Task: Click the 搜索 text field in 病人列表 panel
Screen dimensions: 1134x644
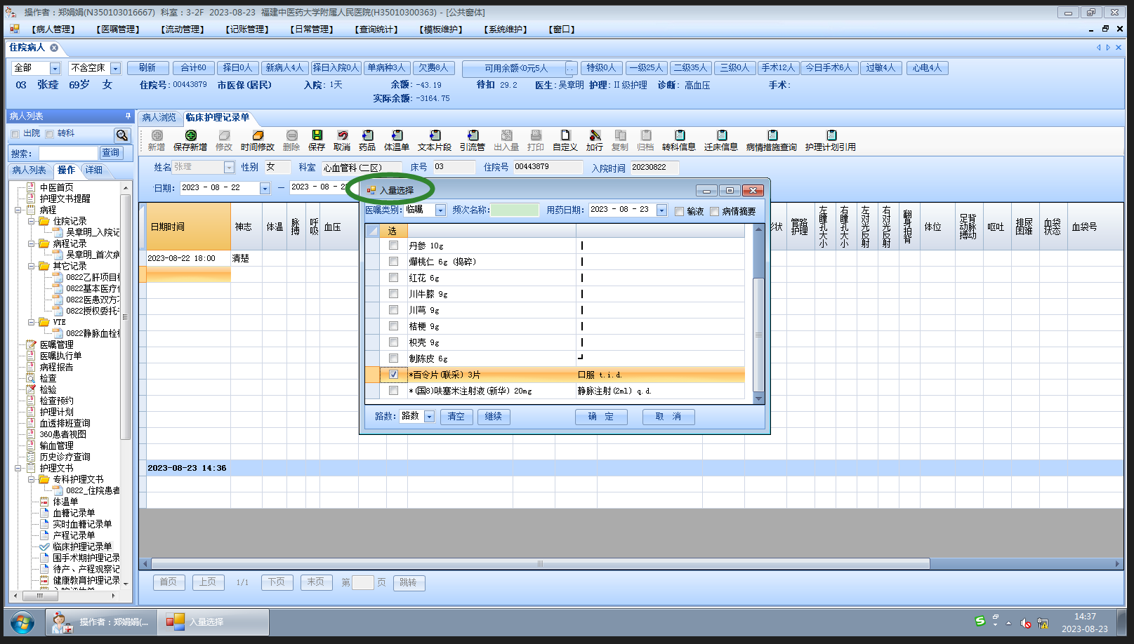Action: click(x=68, y=154)
